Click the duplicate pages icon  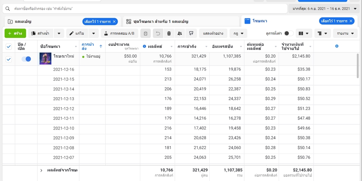[x=34, y=33]
